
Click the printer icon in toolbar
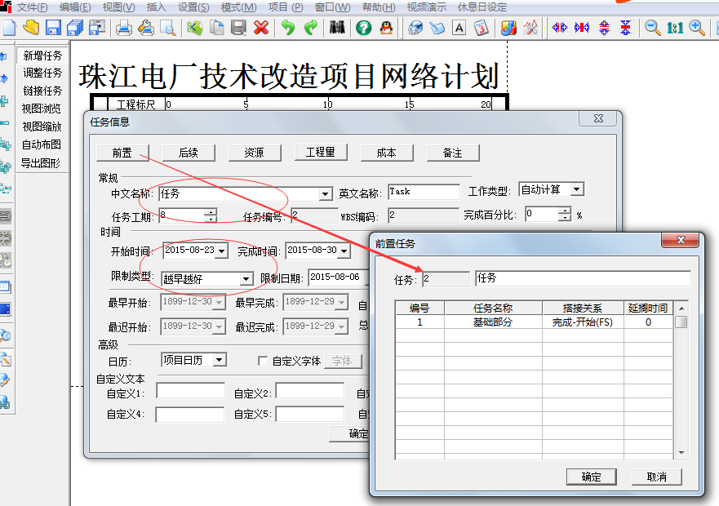tap(124, 28)
